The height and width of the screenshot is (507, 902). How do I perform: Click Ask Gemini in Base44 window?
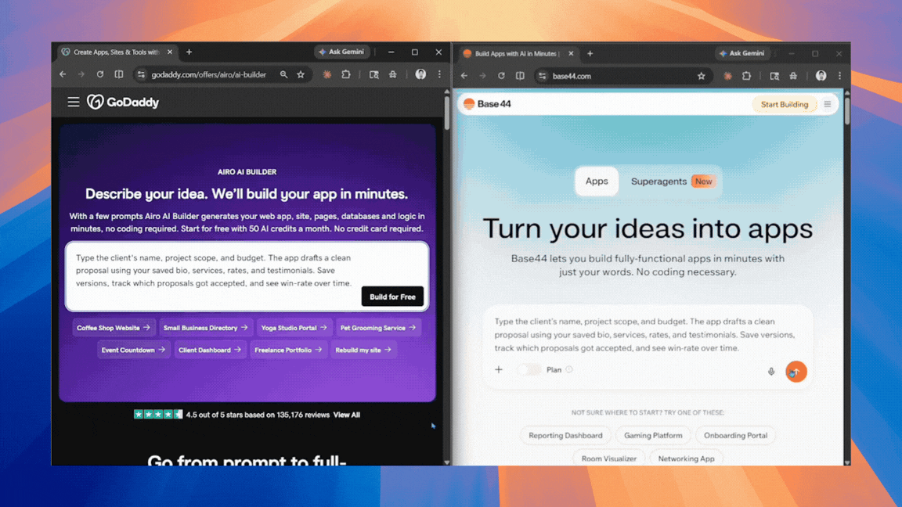pos(742,53)
